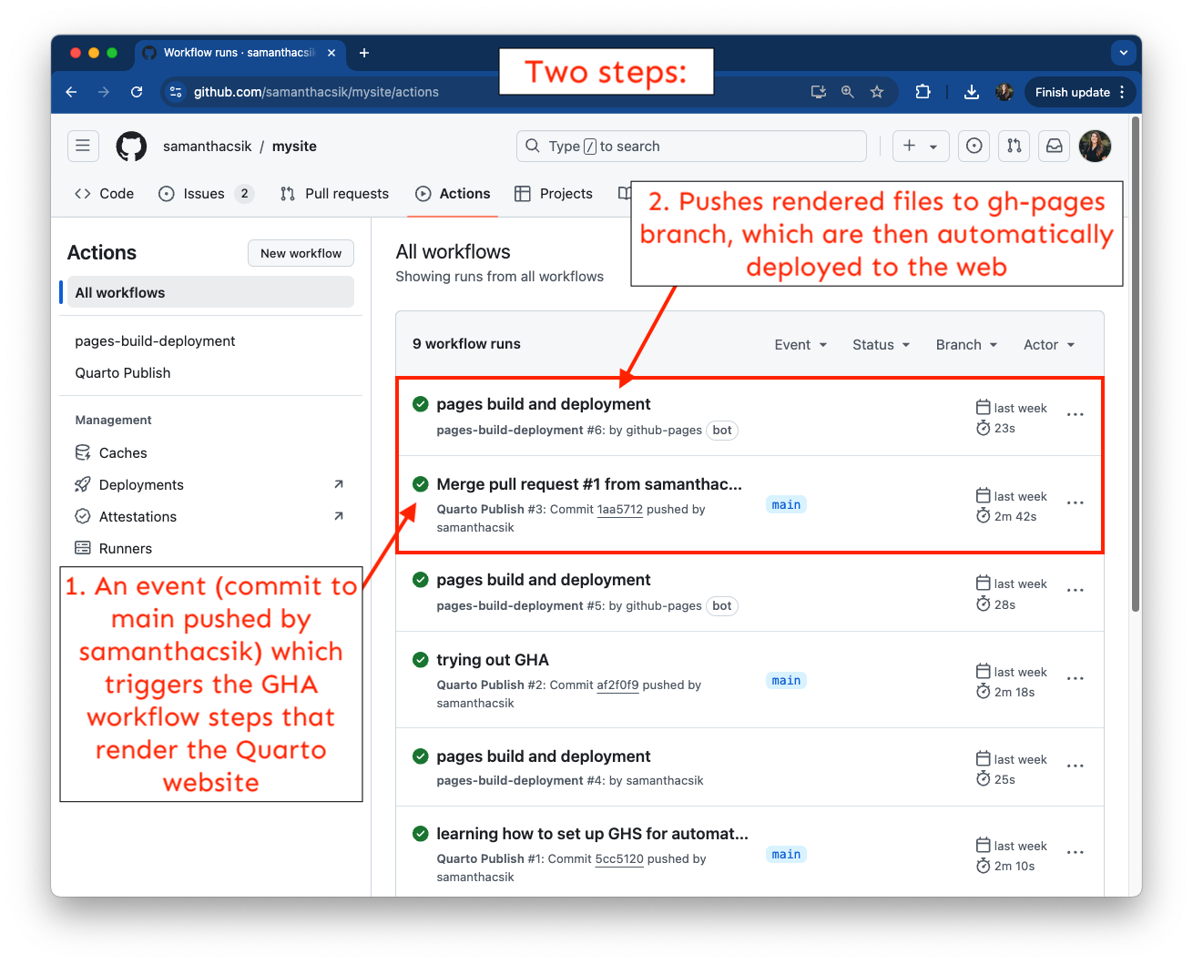
Task: Open commit link af2f0f9
Action: point(617,685)
